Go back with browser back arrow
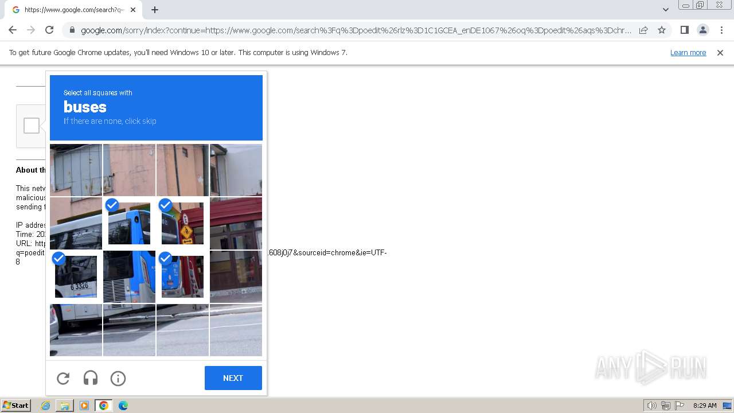The height and width of the screenshot is (413, 734). pyautogui.click(x=13, y=30)
